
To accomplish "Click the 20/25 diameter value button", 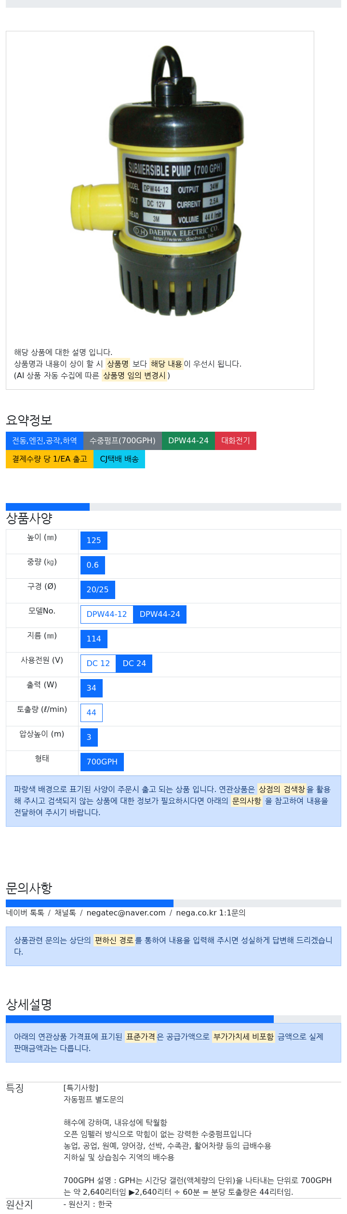I will click(97, 590).
